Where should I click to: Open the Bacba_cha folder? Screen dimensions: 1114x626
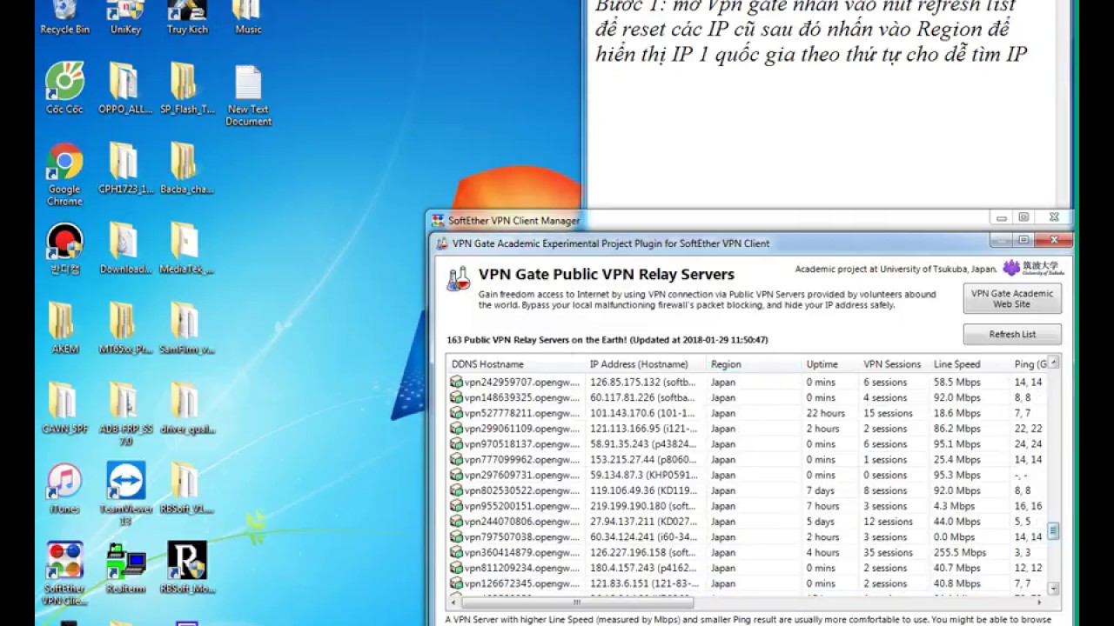tap(186, 168)
